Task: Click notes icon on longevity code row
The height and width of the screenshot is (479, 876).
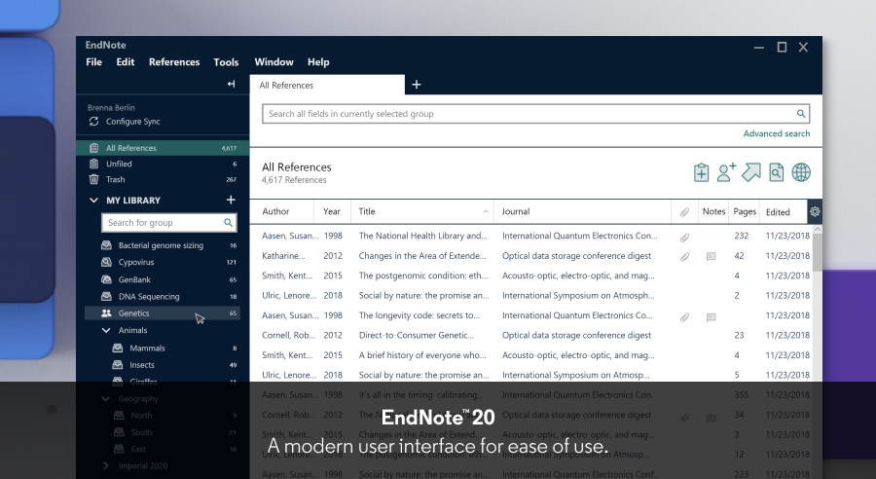Action: coord(711,317)
